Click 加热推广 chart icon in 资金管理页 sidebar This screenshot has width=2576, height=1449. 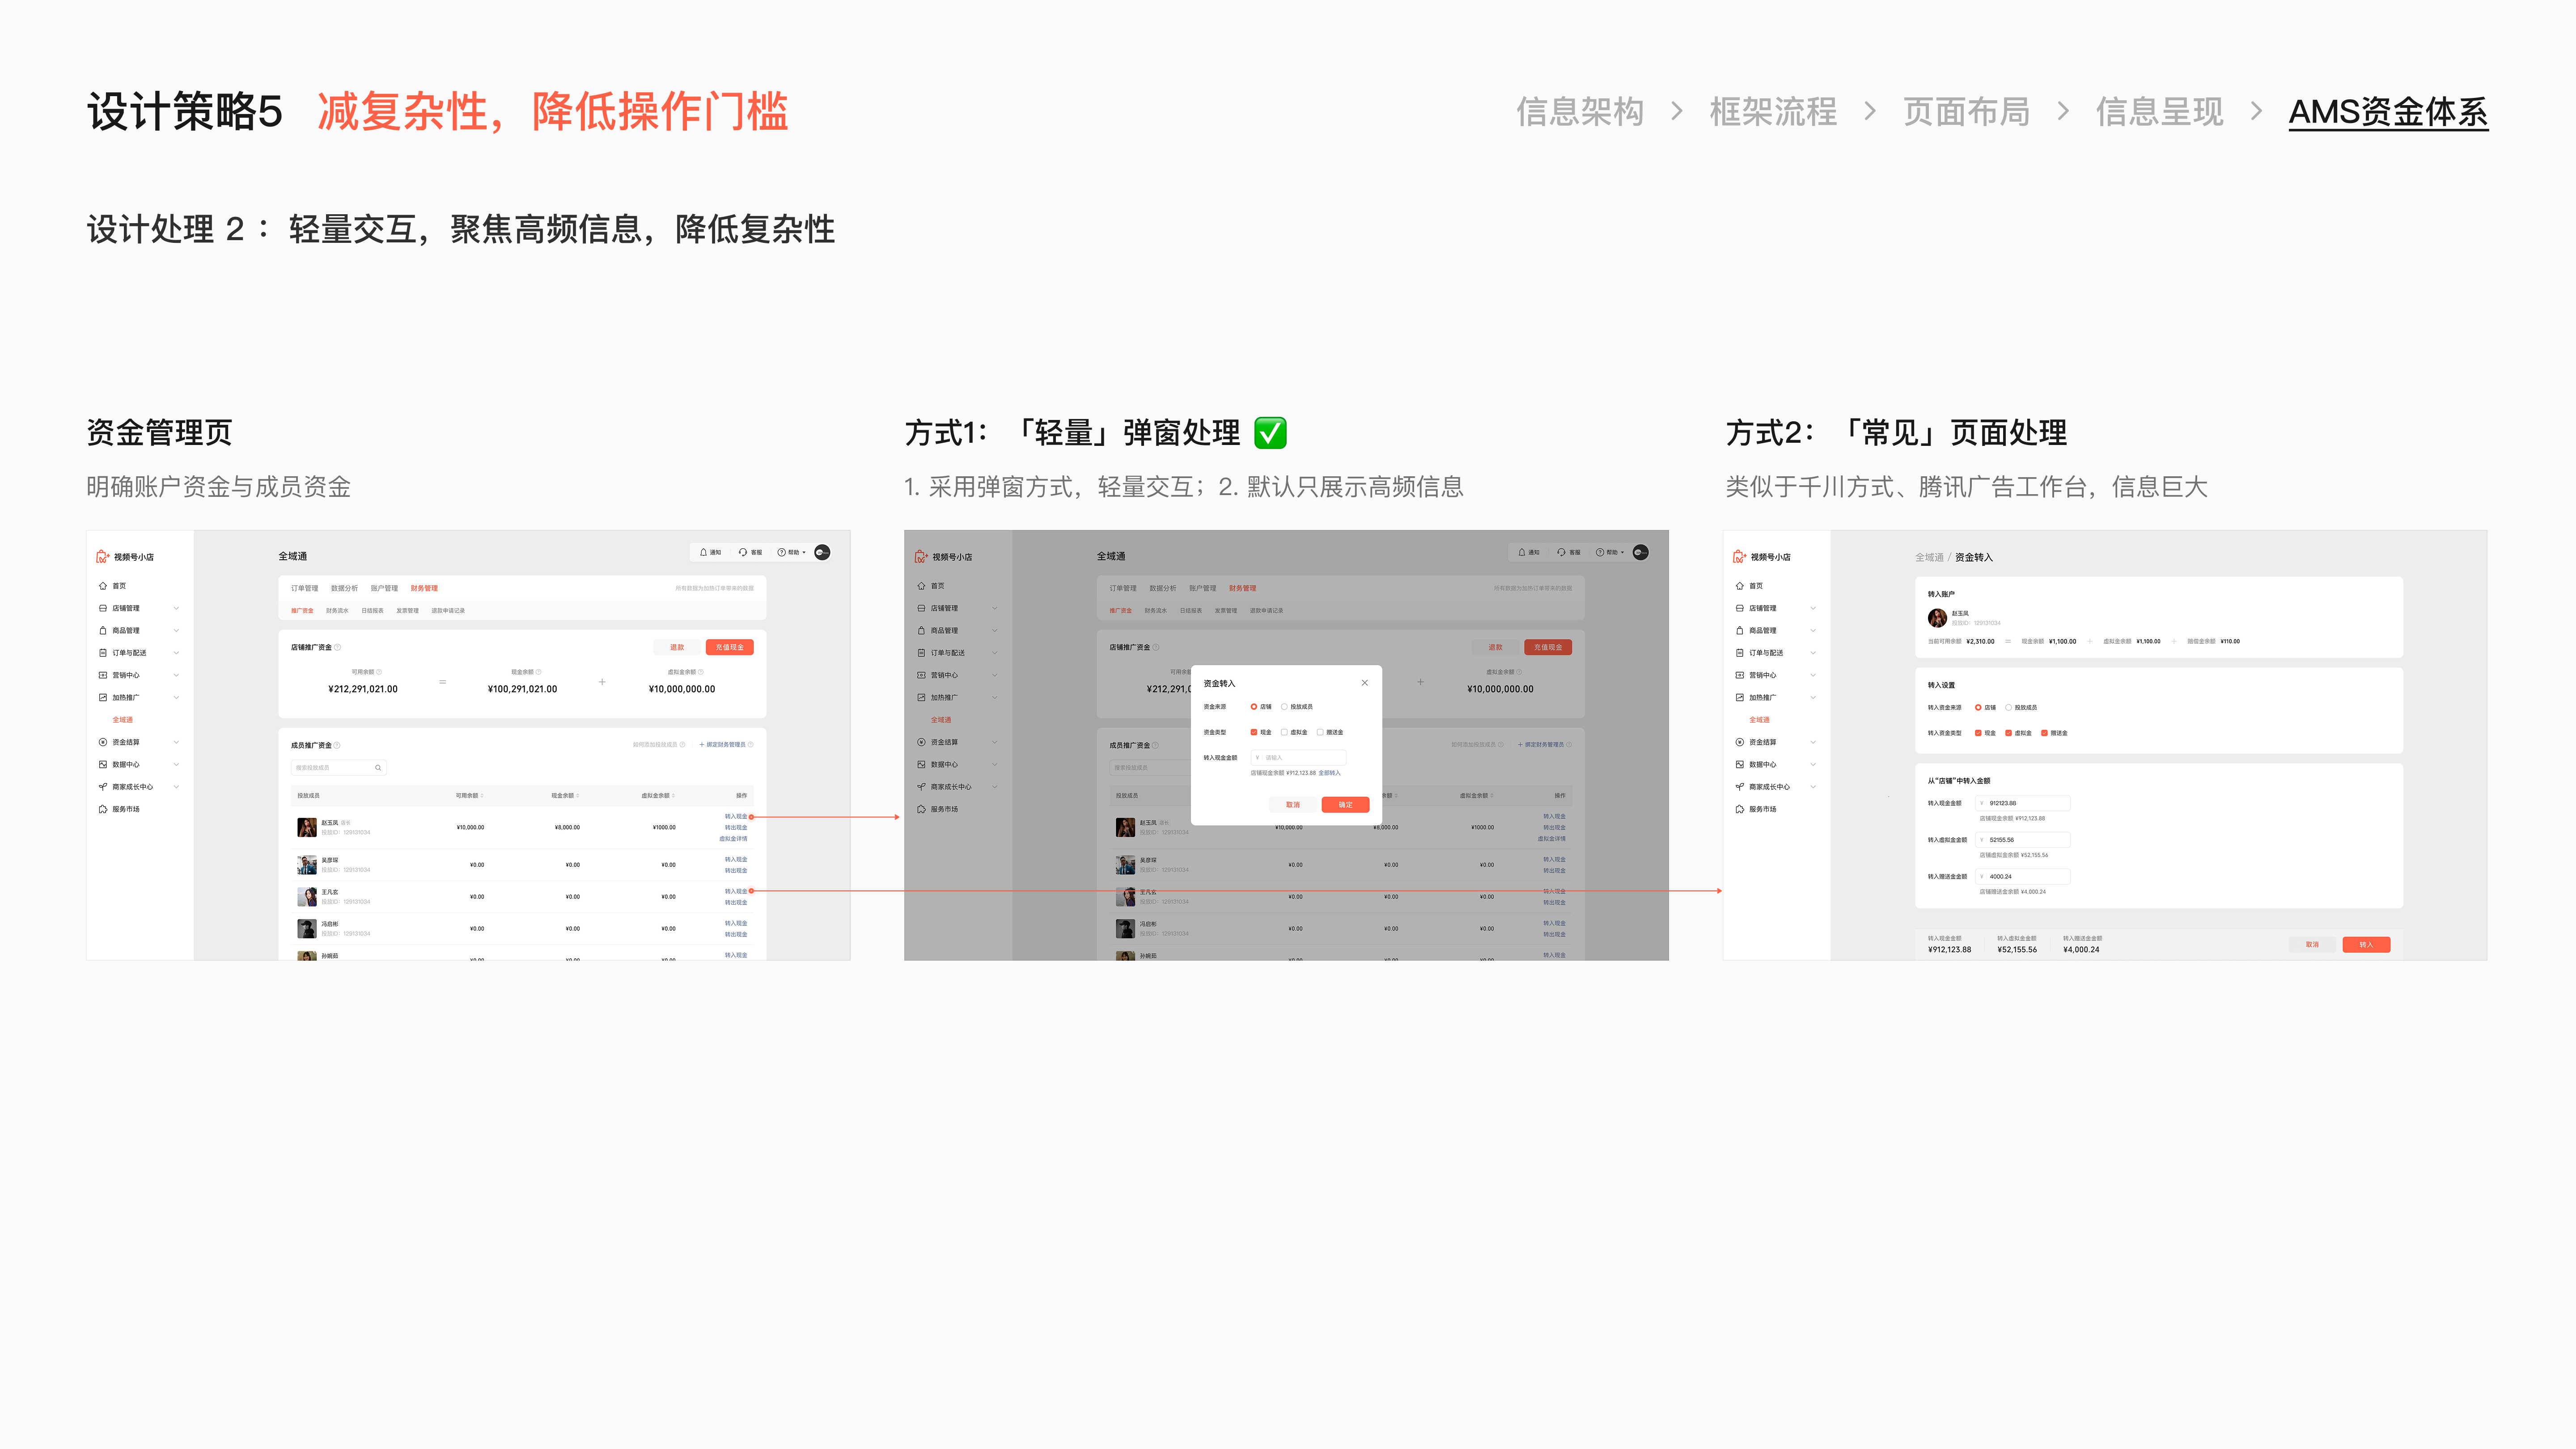coord(102,697)
